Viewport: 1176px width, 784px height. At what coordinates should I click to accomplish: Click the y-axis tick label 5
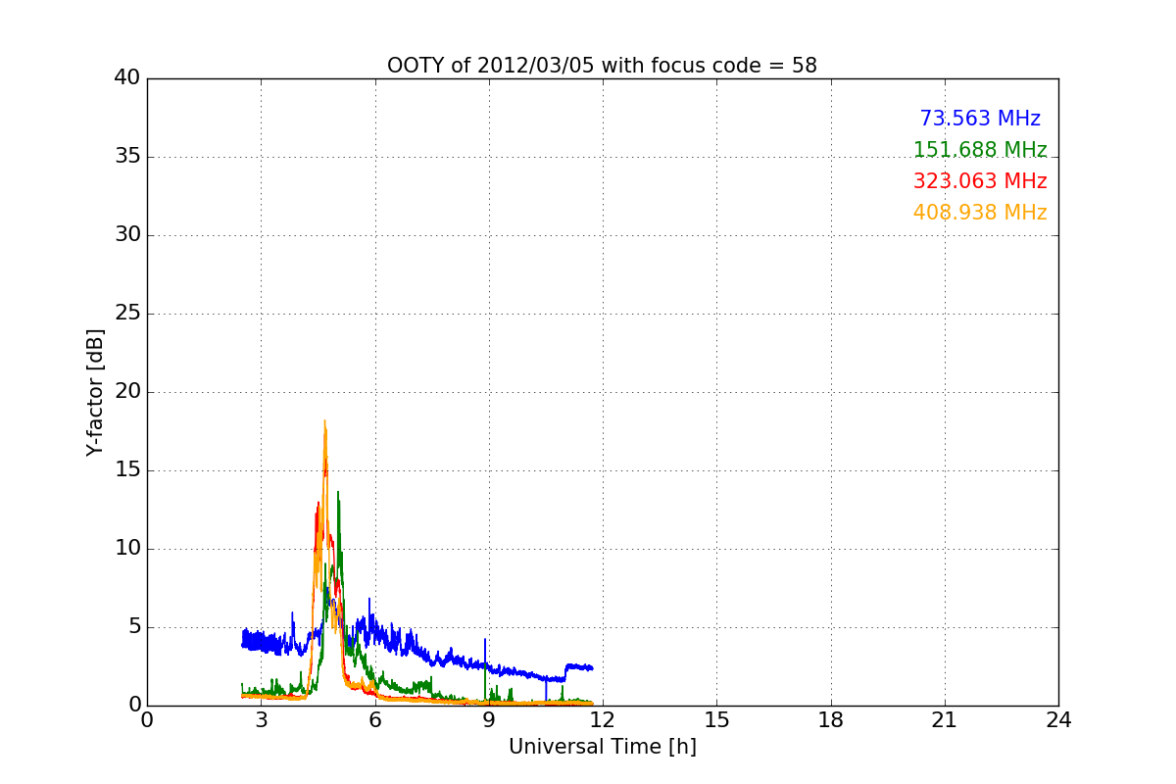tap(134, 627)
